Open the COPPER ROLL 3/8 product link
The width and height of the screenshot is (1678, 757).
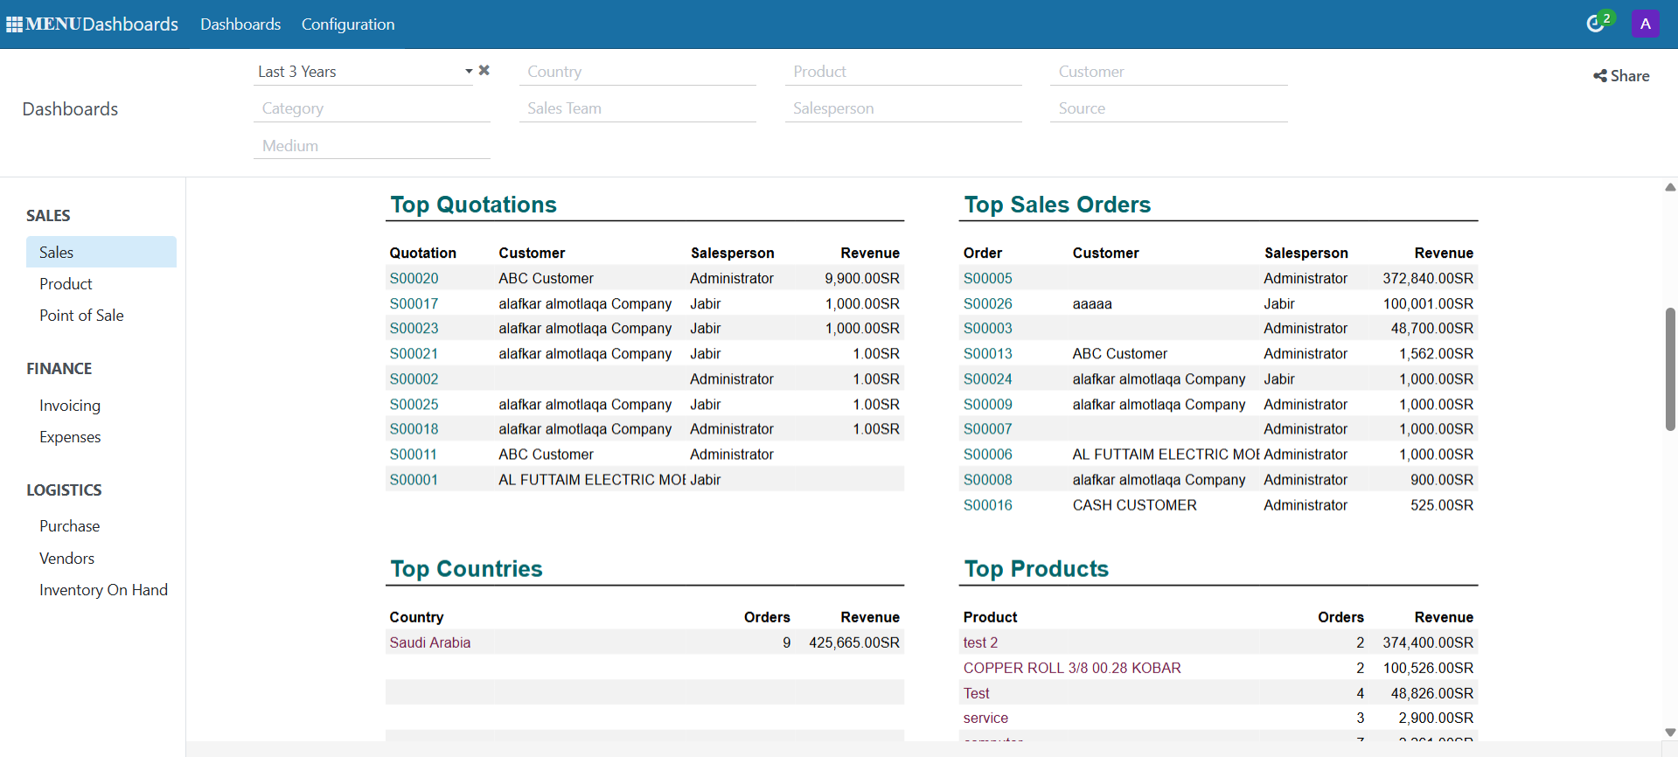(x=1071, y=668)
